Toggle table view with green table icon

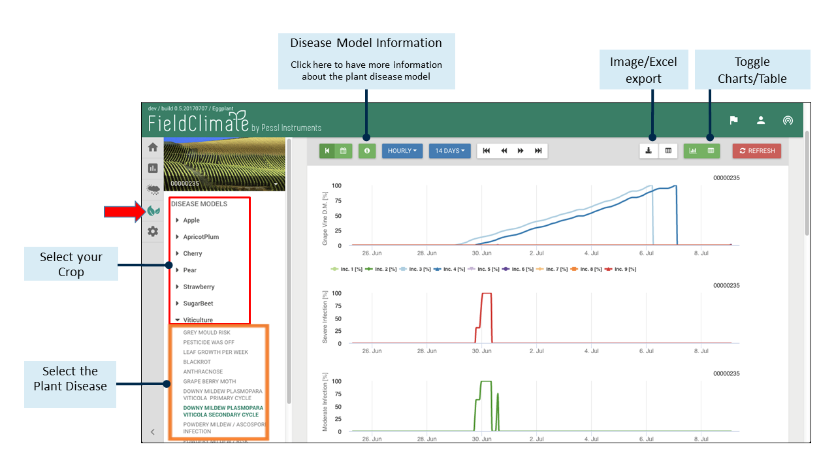[711, 151]
